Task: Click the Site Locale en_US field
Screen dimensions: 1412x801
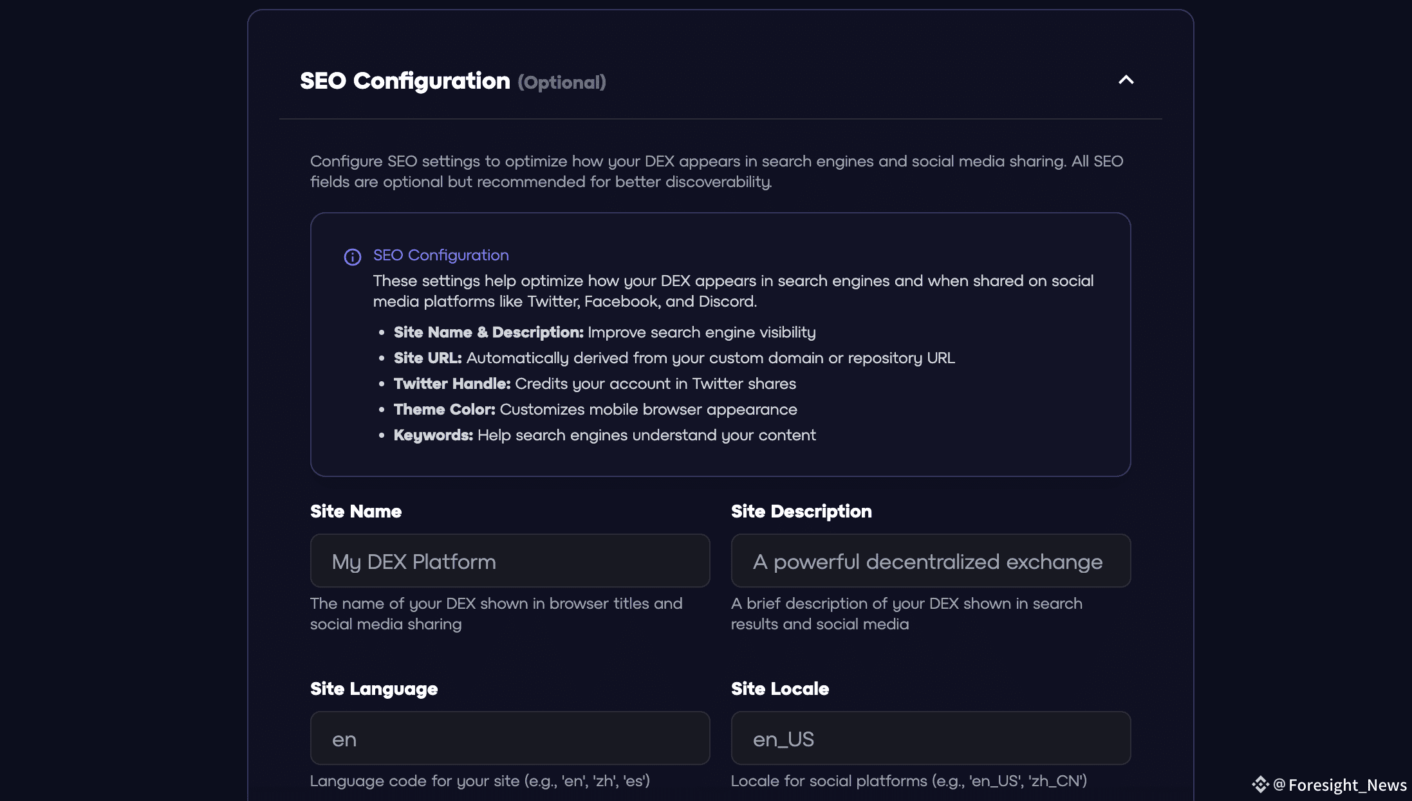Action: pos(931,739)
